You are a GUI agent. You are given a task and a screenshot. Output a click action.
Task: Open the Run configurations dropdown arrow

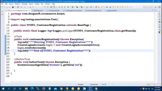tap(75, 7)
